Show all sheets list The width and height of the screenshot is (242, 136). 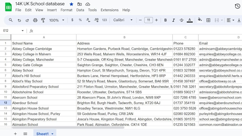point(25,134)
